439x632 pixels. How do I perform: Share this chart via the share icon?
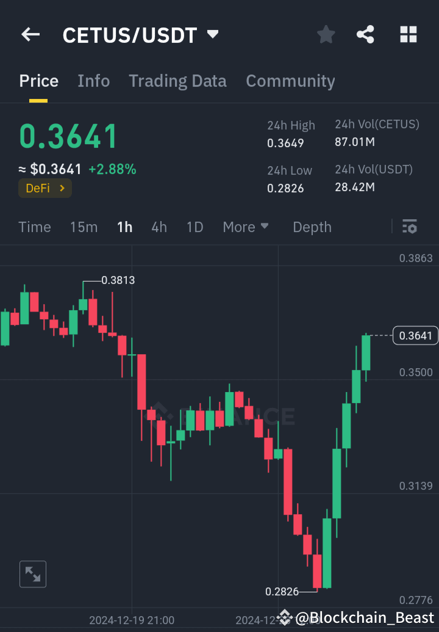tap(365, 35)
